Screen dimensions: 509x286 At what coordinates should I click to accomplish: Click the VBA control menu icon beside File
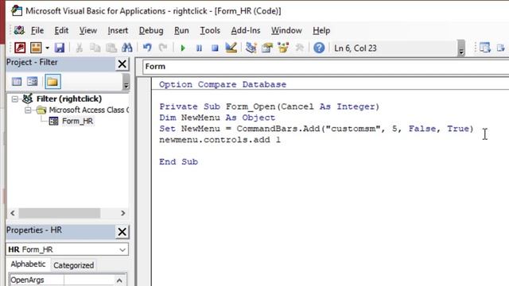pos(19,30)
